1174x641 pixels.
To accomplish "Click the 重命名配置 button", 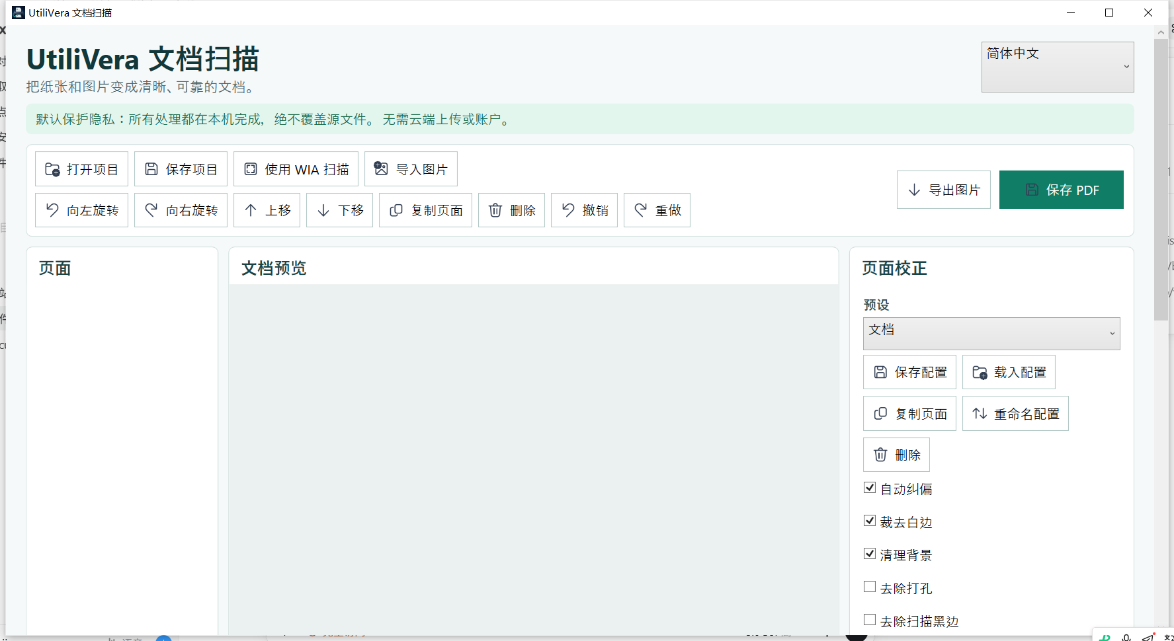I will coord(1015,414).
